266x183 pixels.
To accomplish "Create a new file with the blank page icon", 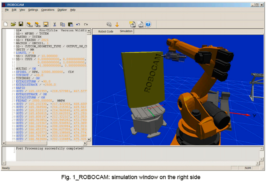I will click(6, 24).
